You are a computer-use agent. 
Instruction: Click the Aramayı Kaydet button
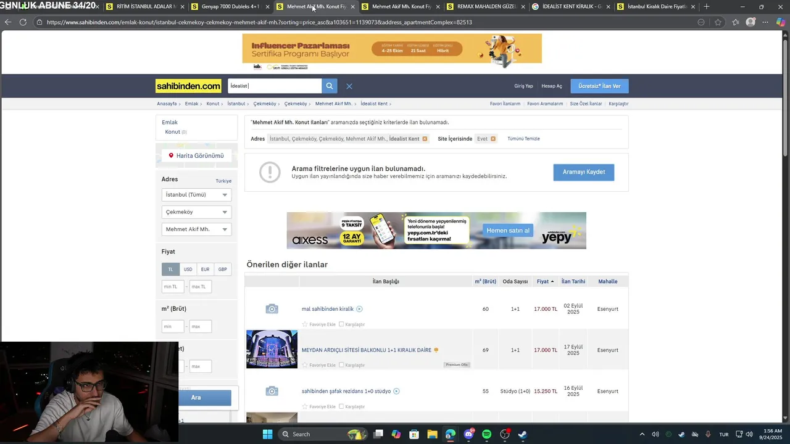[x=584, y=172]
